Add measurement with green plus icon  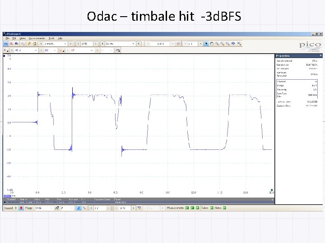[187, 207]
